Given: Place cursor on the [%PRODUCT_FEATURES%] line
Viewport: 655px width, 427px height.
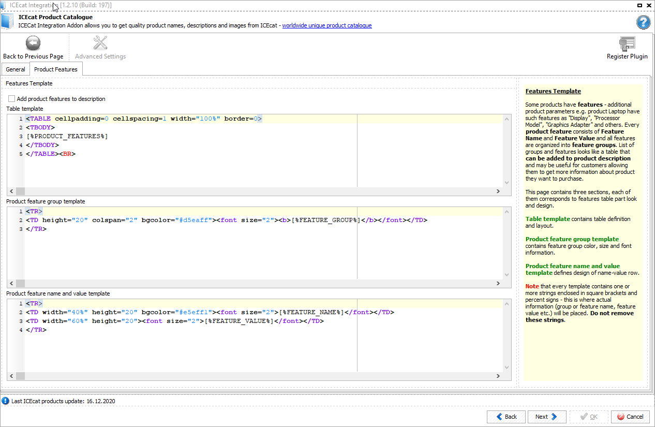Looking at the screenshot, I should (x=67, y=136).
